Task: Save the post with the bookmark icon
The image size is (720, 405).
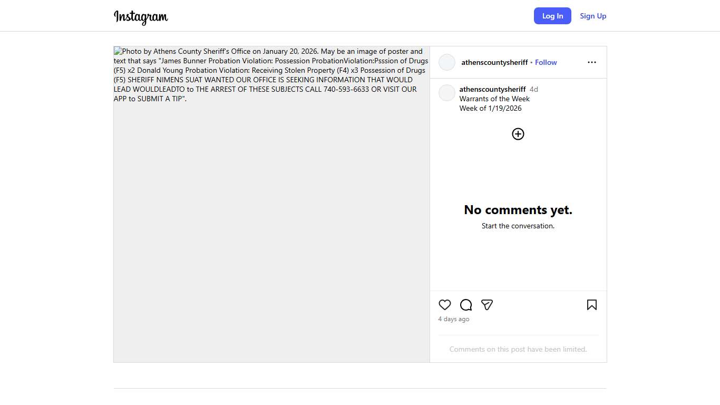Action: [591, 305]
